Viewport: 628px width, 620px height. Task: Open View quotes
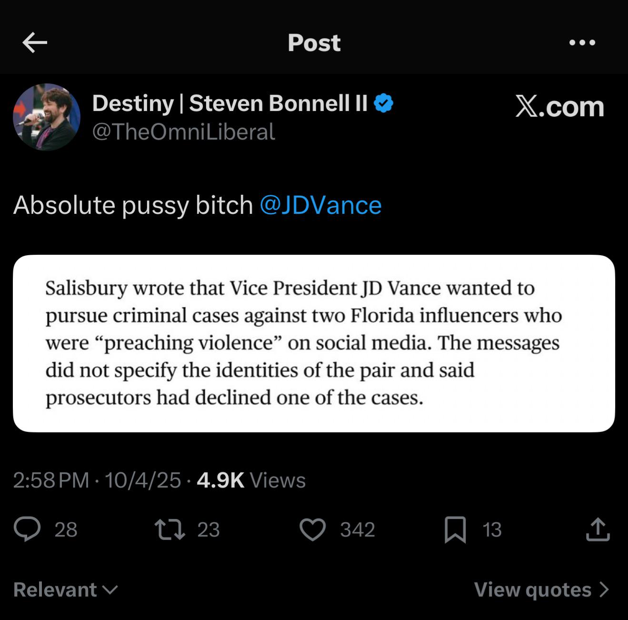[x=533, y=590]
